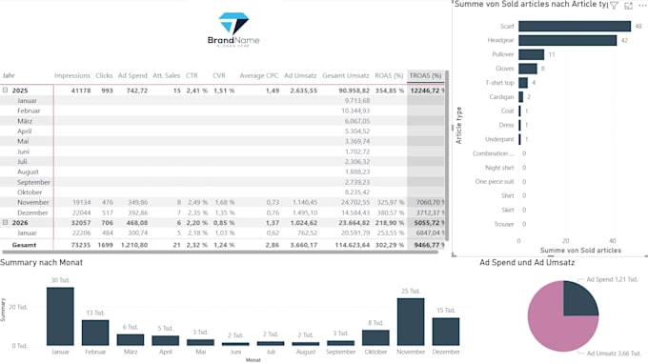Select the April bar in monthly summary
The width and height of the screenshot is (648, 364).
pos(165,340)
